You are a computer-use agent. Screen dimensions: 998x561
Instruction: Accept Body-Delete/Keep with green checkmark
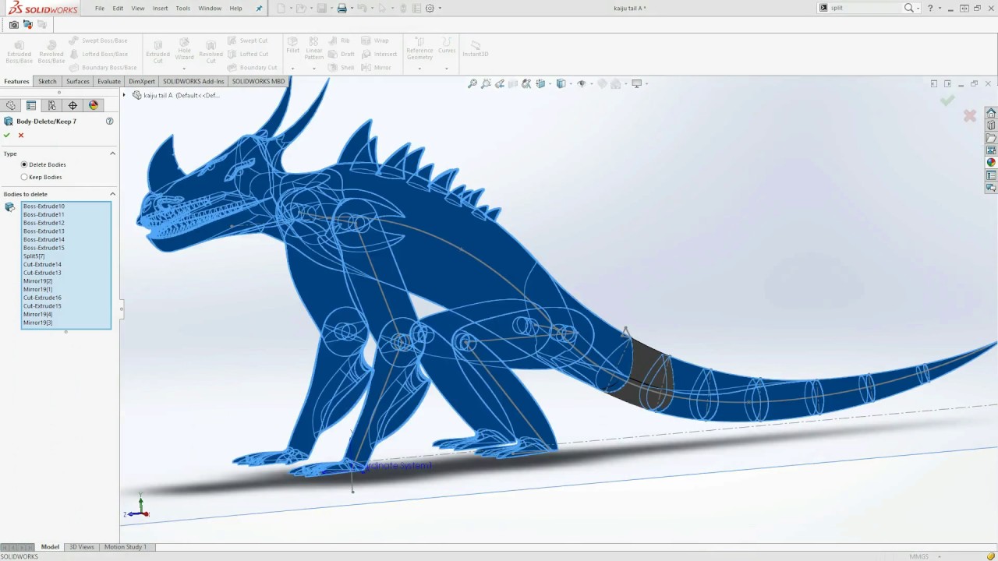7,136
